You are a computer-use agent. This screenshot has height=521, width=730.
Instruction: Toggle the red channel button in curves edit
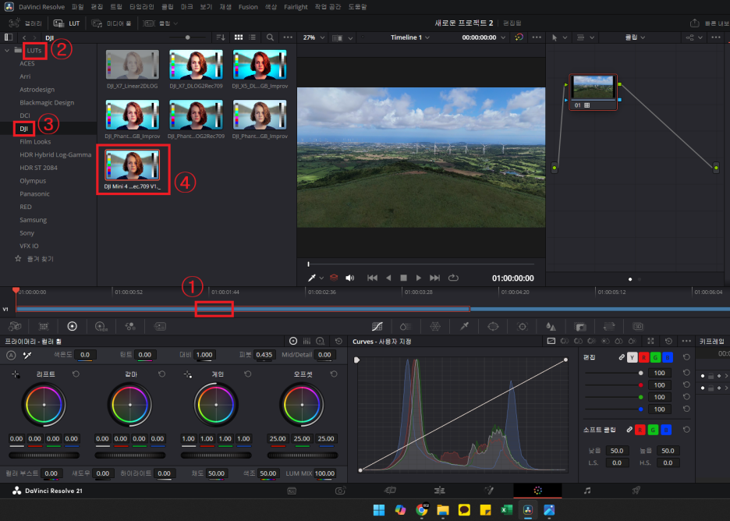coord(643,357)
